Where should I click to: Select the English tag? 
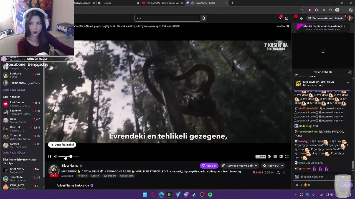coord(95,176)
